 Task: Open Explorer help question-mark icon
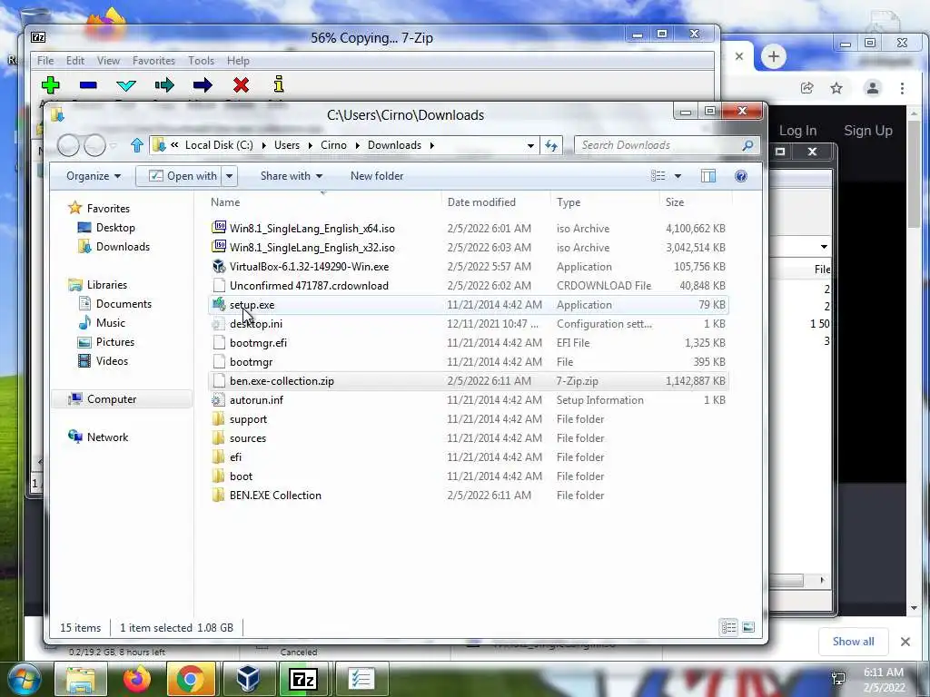[741, 176]
